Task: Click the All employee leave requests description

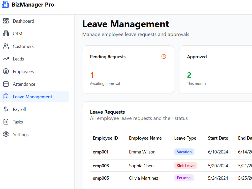Action: (x=139, y=118)
